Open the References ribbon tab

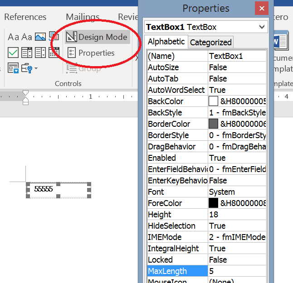click(25, 17)
